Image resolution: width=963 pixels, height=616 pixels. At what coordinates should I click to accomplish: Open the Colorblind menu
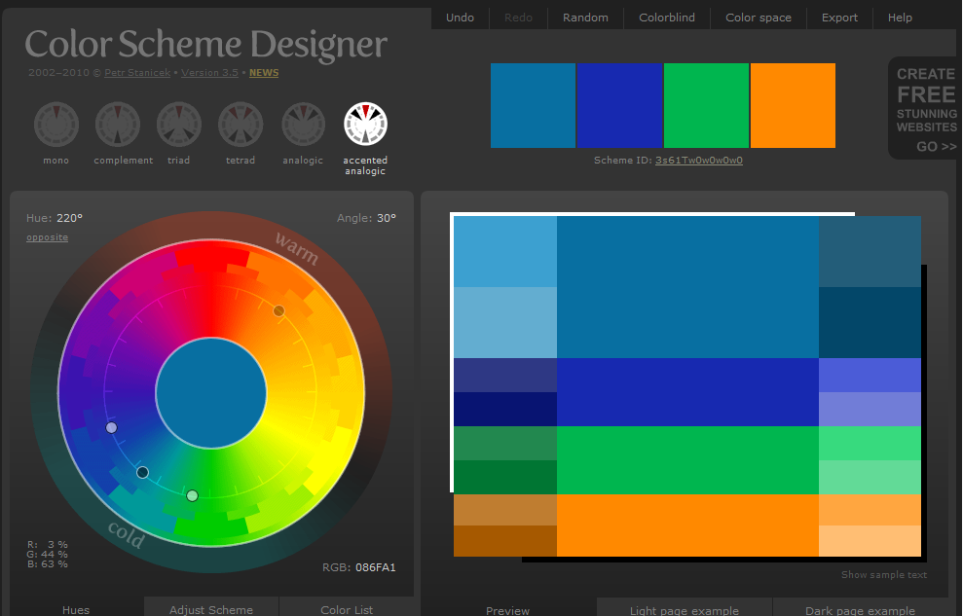pos(667,18)
